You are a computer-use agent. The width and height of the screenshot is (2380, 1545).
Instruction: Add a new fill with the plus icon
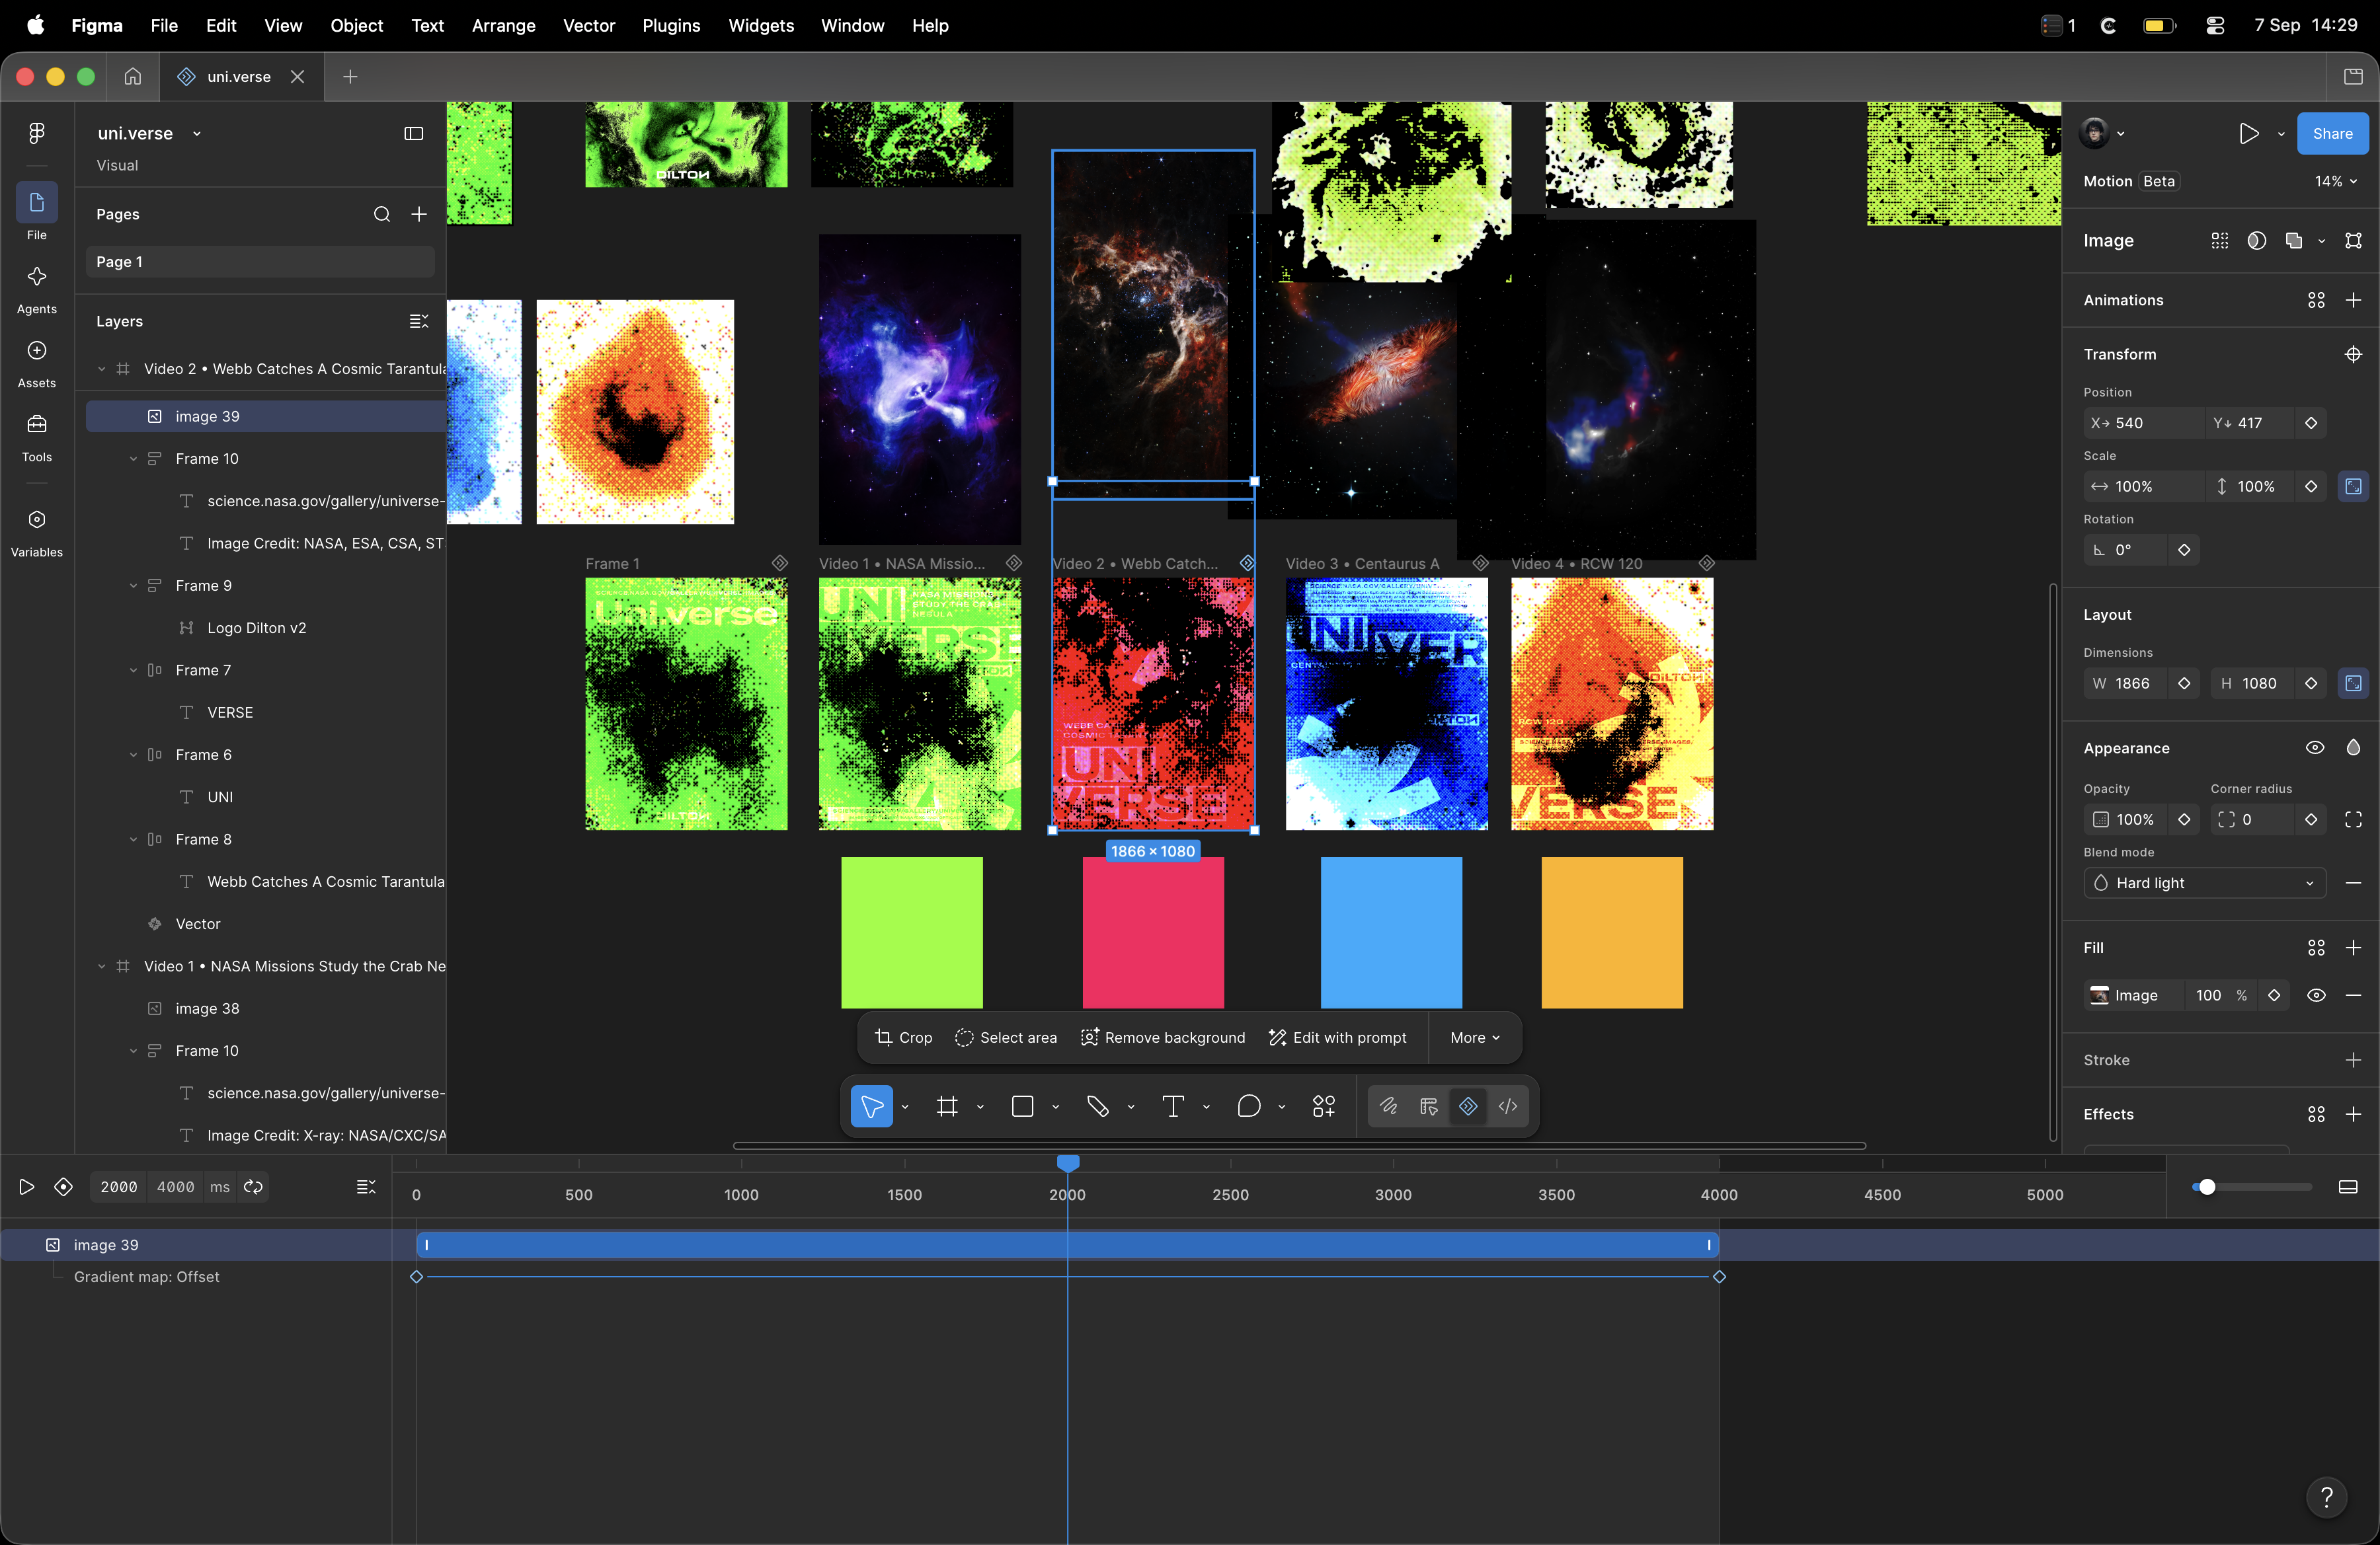pos(2353,948)
